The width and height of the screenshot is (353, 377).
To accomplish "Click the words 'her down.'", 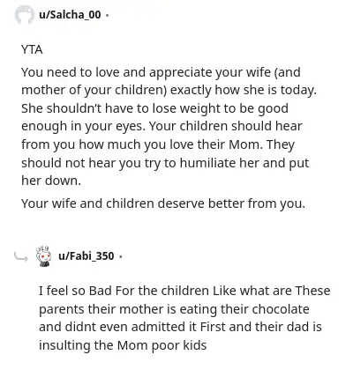I will (x=51, y=181).
